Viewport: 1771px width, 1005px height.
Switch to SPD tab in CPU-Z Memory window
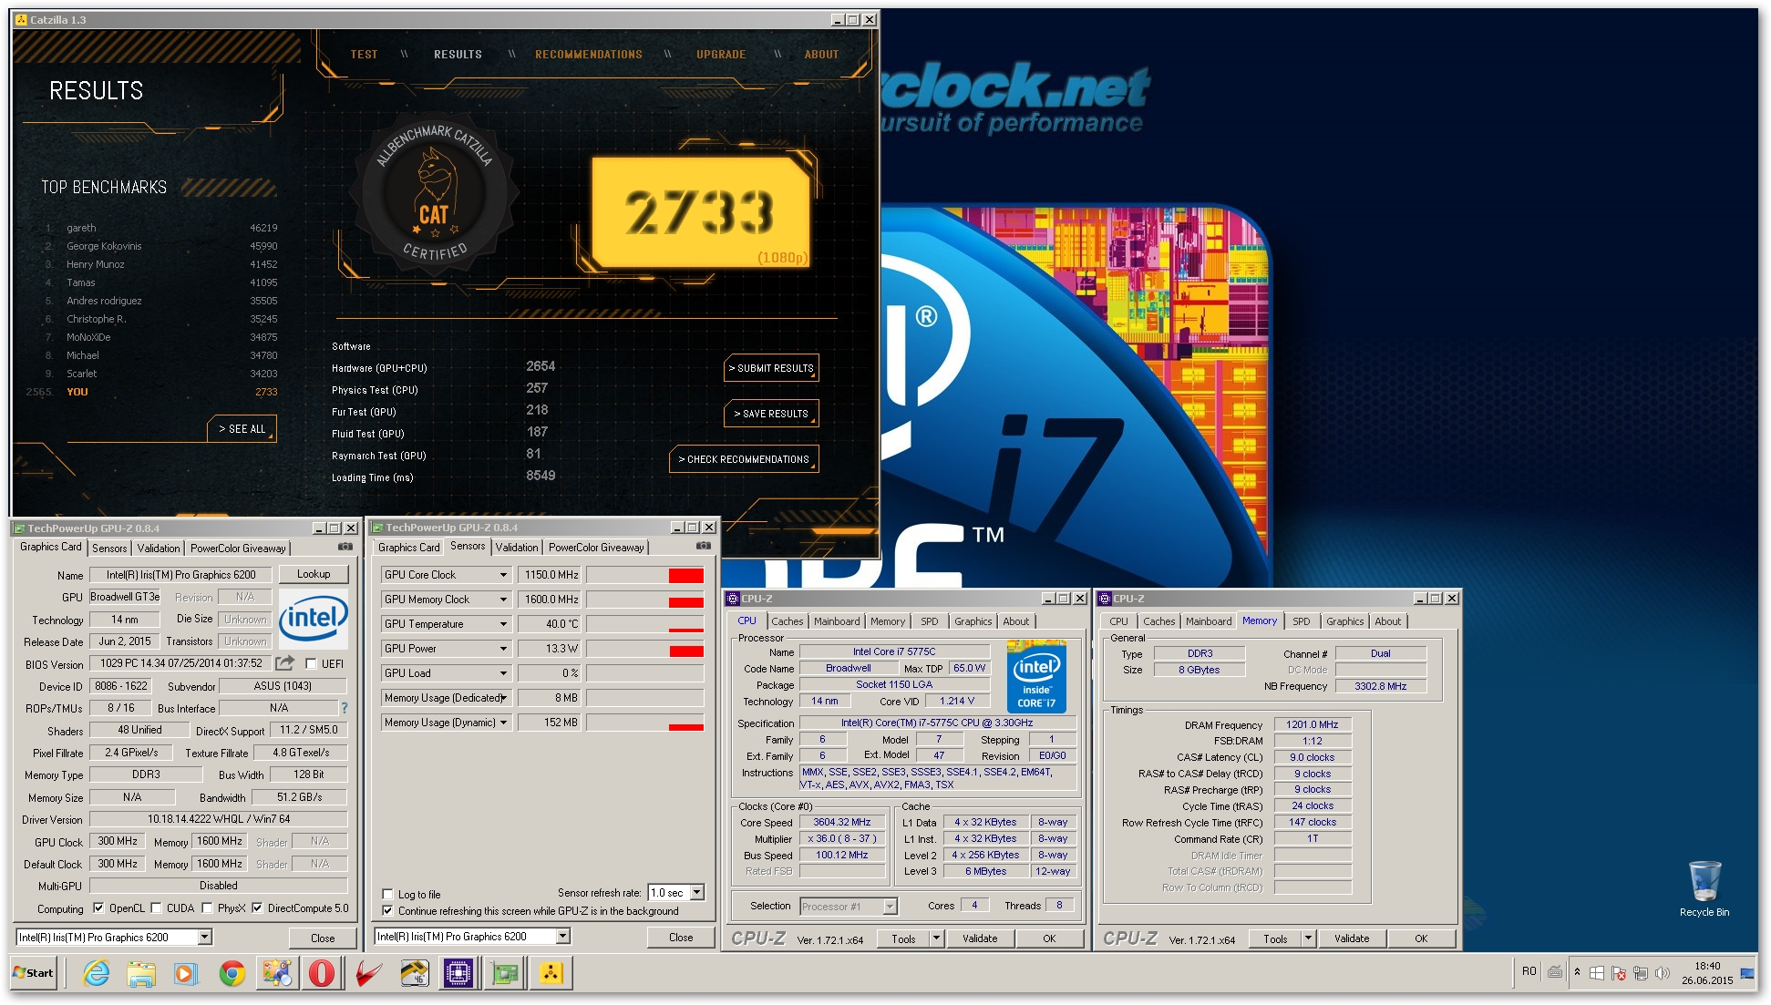pyautogui.click(x=1301, y=621)
